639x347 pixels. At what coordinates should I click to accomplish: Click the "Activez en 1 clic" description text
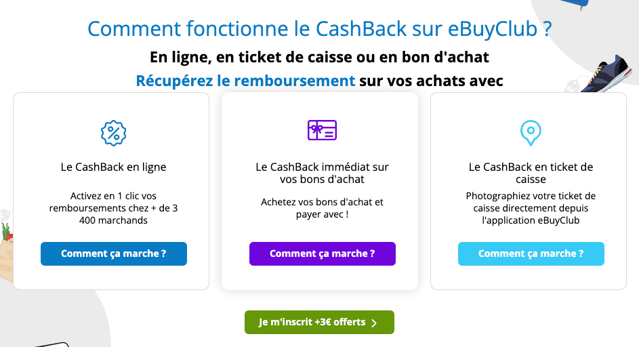pyautogui.click(x=113, y=208)
